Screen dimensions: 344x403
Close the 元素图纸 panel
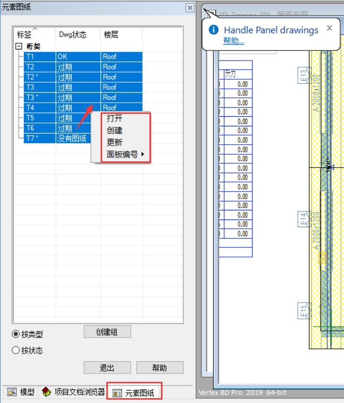[x=190, y=8]
